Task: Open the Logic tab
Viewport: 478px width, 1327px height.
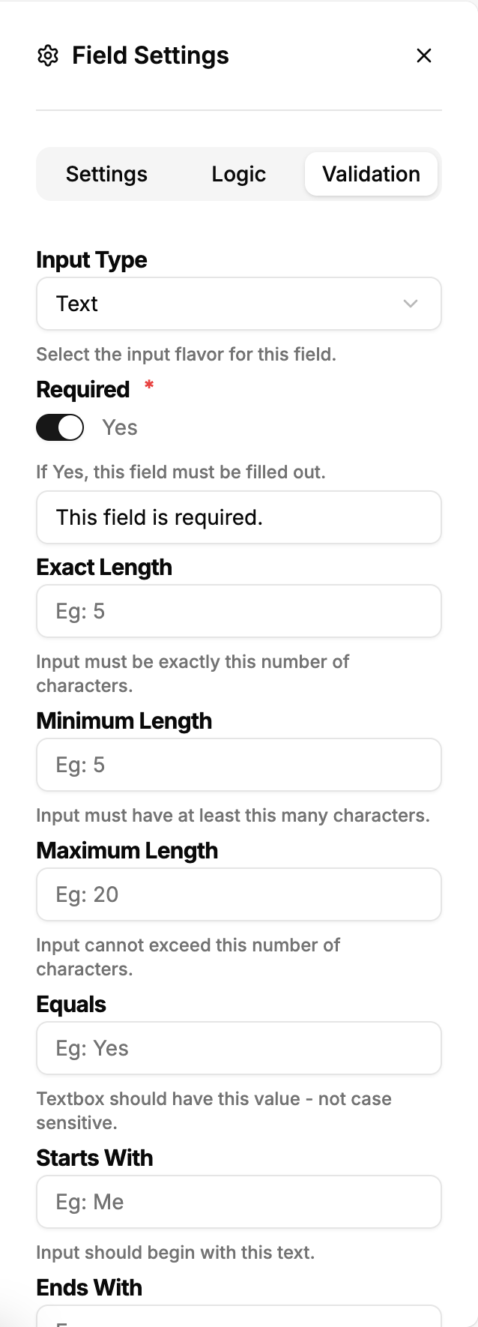Action: (x=238, y=174)
